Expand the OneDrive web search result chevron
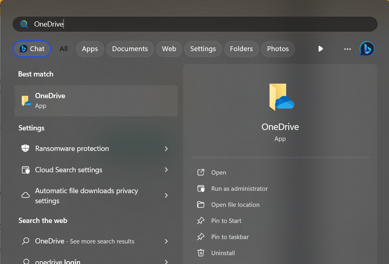The height and width of the screenshot is (264, 389). point(166,241)
